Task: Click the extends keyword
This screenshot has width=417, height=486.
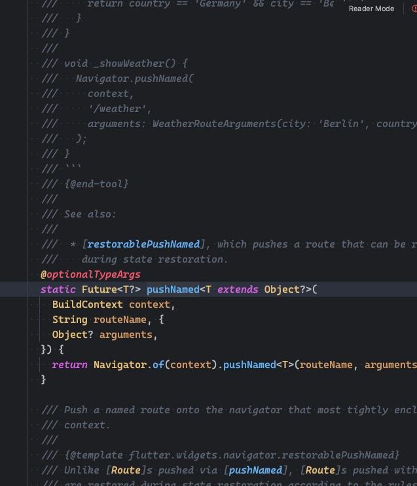Action: (238, 290)
